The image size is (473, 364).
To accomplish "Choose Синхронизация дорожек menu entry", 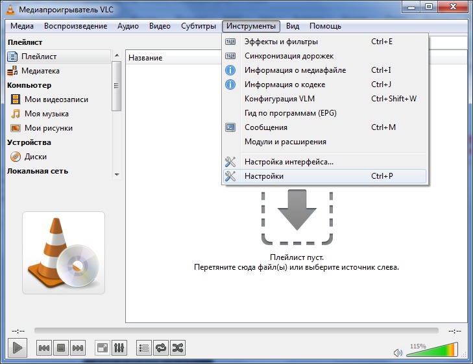I will click(325, 56).
